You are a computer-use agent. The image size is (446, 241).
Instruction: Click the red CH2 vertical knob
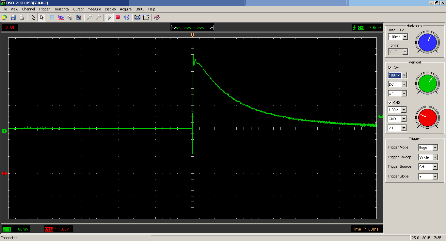427,118
